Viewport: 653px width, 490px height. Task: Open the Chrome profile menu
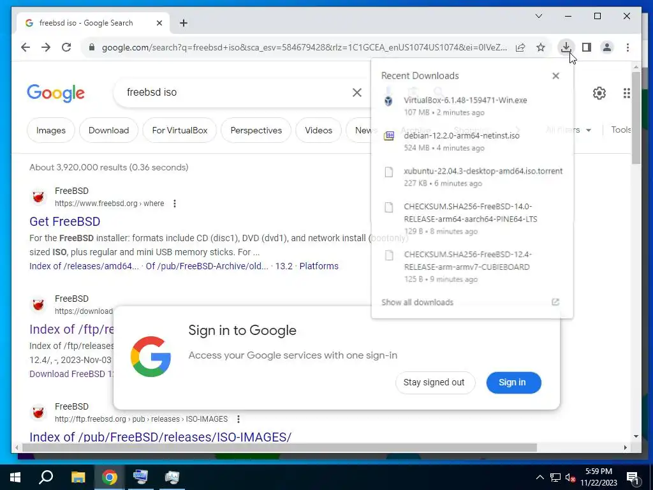click(x=607, y=47)
